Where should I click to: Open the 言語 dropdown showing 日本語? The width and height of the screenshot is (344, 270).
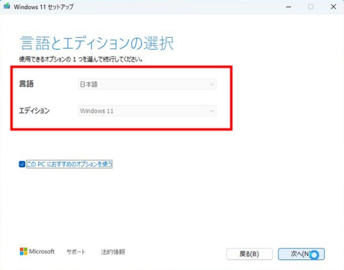click(x=147, y=84)
